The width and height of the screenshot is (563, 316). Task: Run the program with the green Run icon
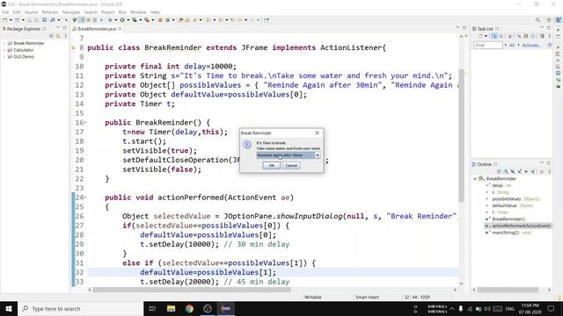[x=122, y=20]
